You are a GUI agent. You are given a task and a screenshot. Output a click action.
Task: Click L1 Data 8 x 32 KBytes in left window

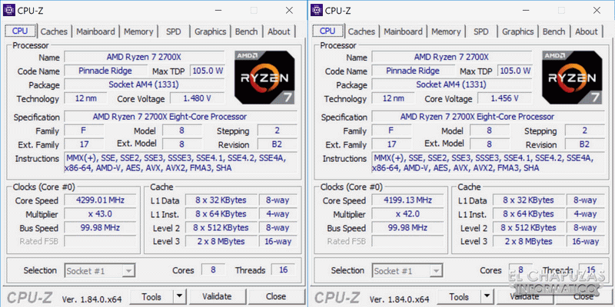[221, 200]
